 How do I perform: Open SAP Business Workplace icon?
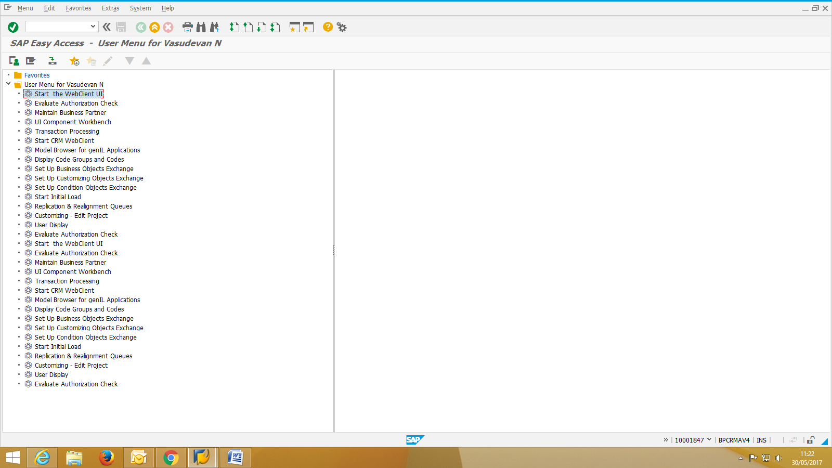click(53, 61)
